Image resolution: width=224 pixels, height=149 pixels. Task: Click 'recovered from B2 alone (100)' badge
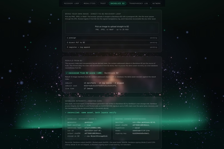[x=84, y=73]
